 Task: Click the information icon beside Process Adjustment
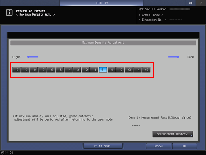(9, 12)
